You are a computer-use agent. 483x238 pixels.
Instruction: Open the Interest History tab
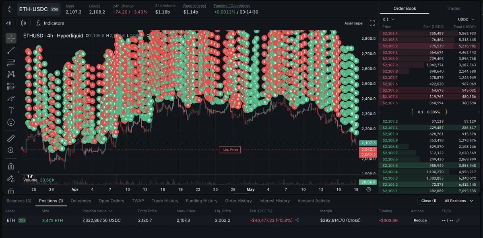(x=275, y=201)
